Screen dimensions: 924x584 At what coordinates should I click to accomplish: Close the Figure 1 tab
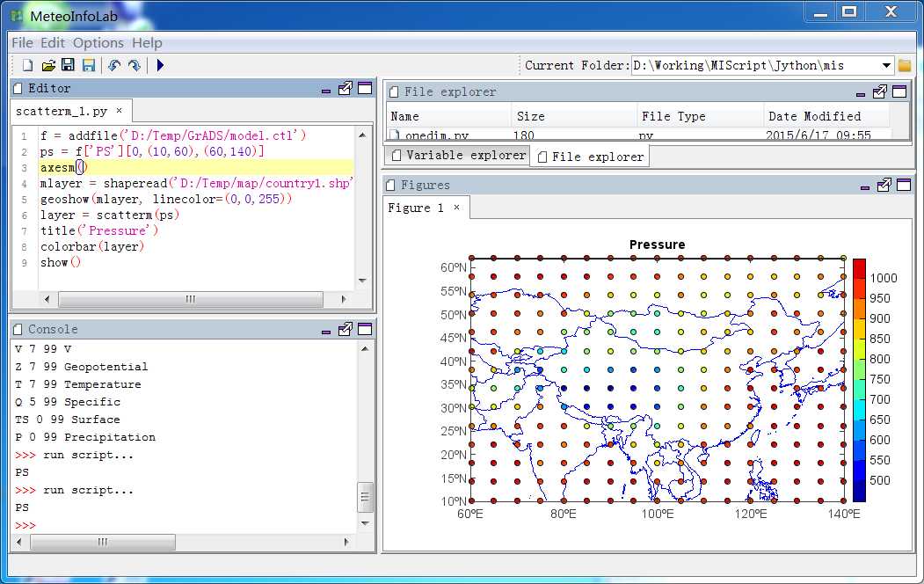pos(456,207)
